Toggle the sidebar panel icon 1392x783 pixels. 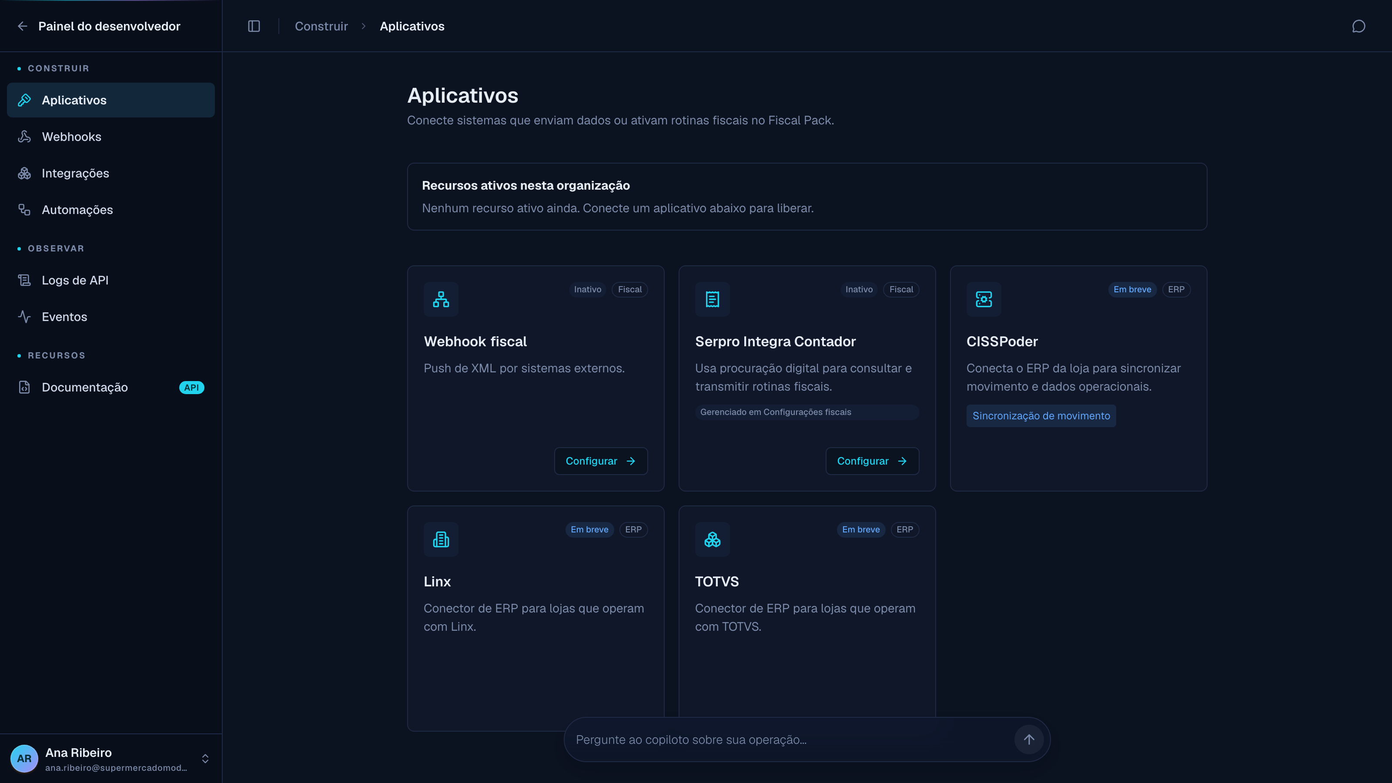tap(254, 26)
